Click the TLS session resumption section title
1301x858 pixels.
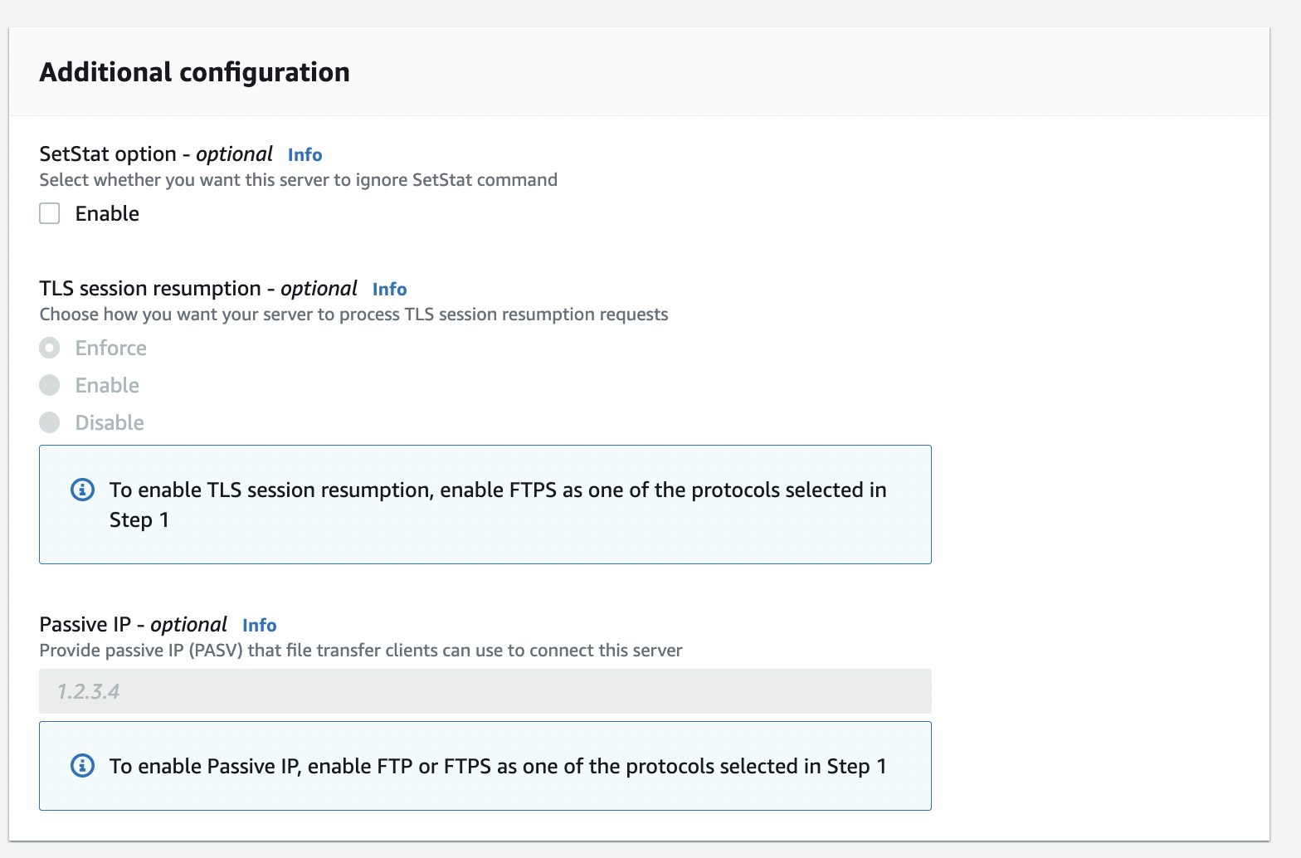pos(198,289)
